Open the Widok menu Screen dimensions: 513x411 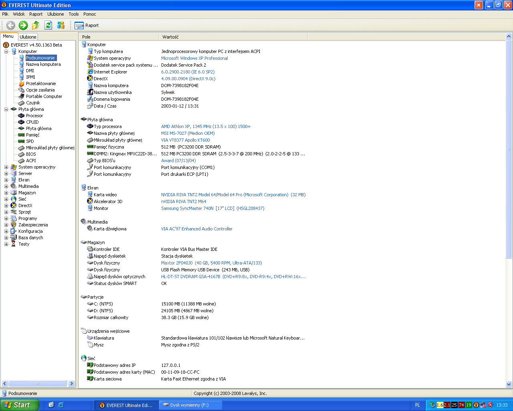click(19, 14)
